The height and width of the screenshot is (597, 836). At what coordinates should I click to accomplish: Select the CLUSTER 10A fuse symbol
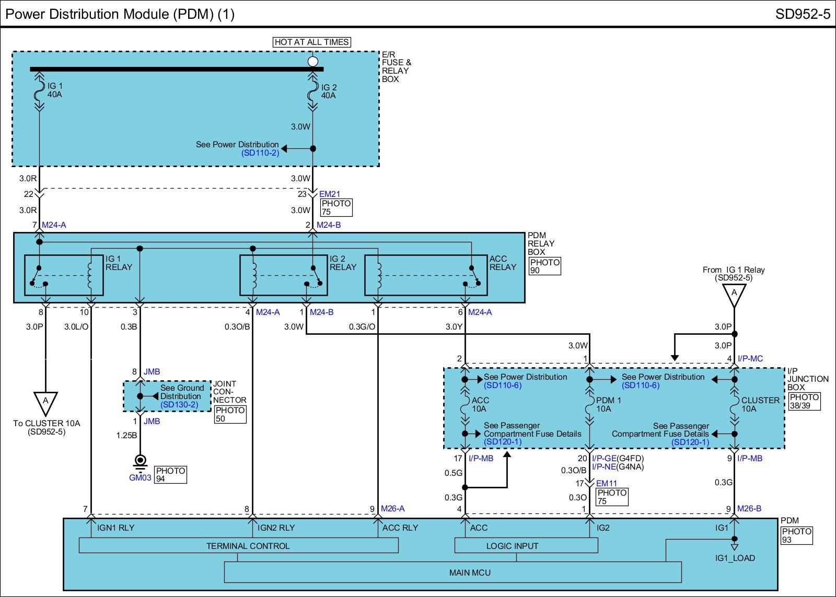(734, 405)
